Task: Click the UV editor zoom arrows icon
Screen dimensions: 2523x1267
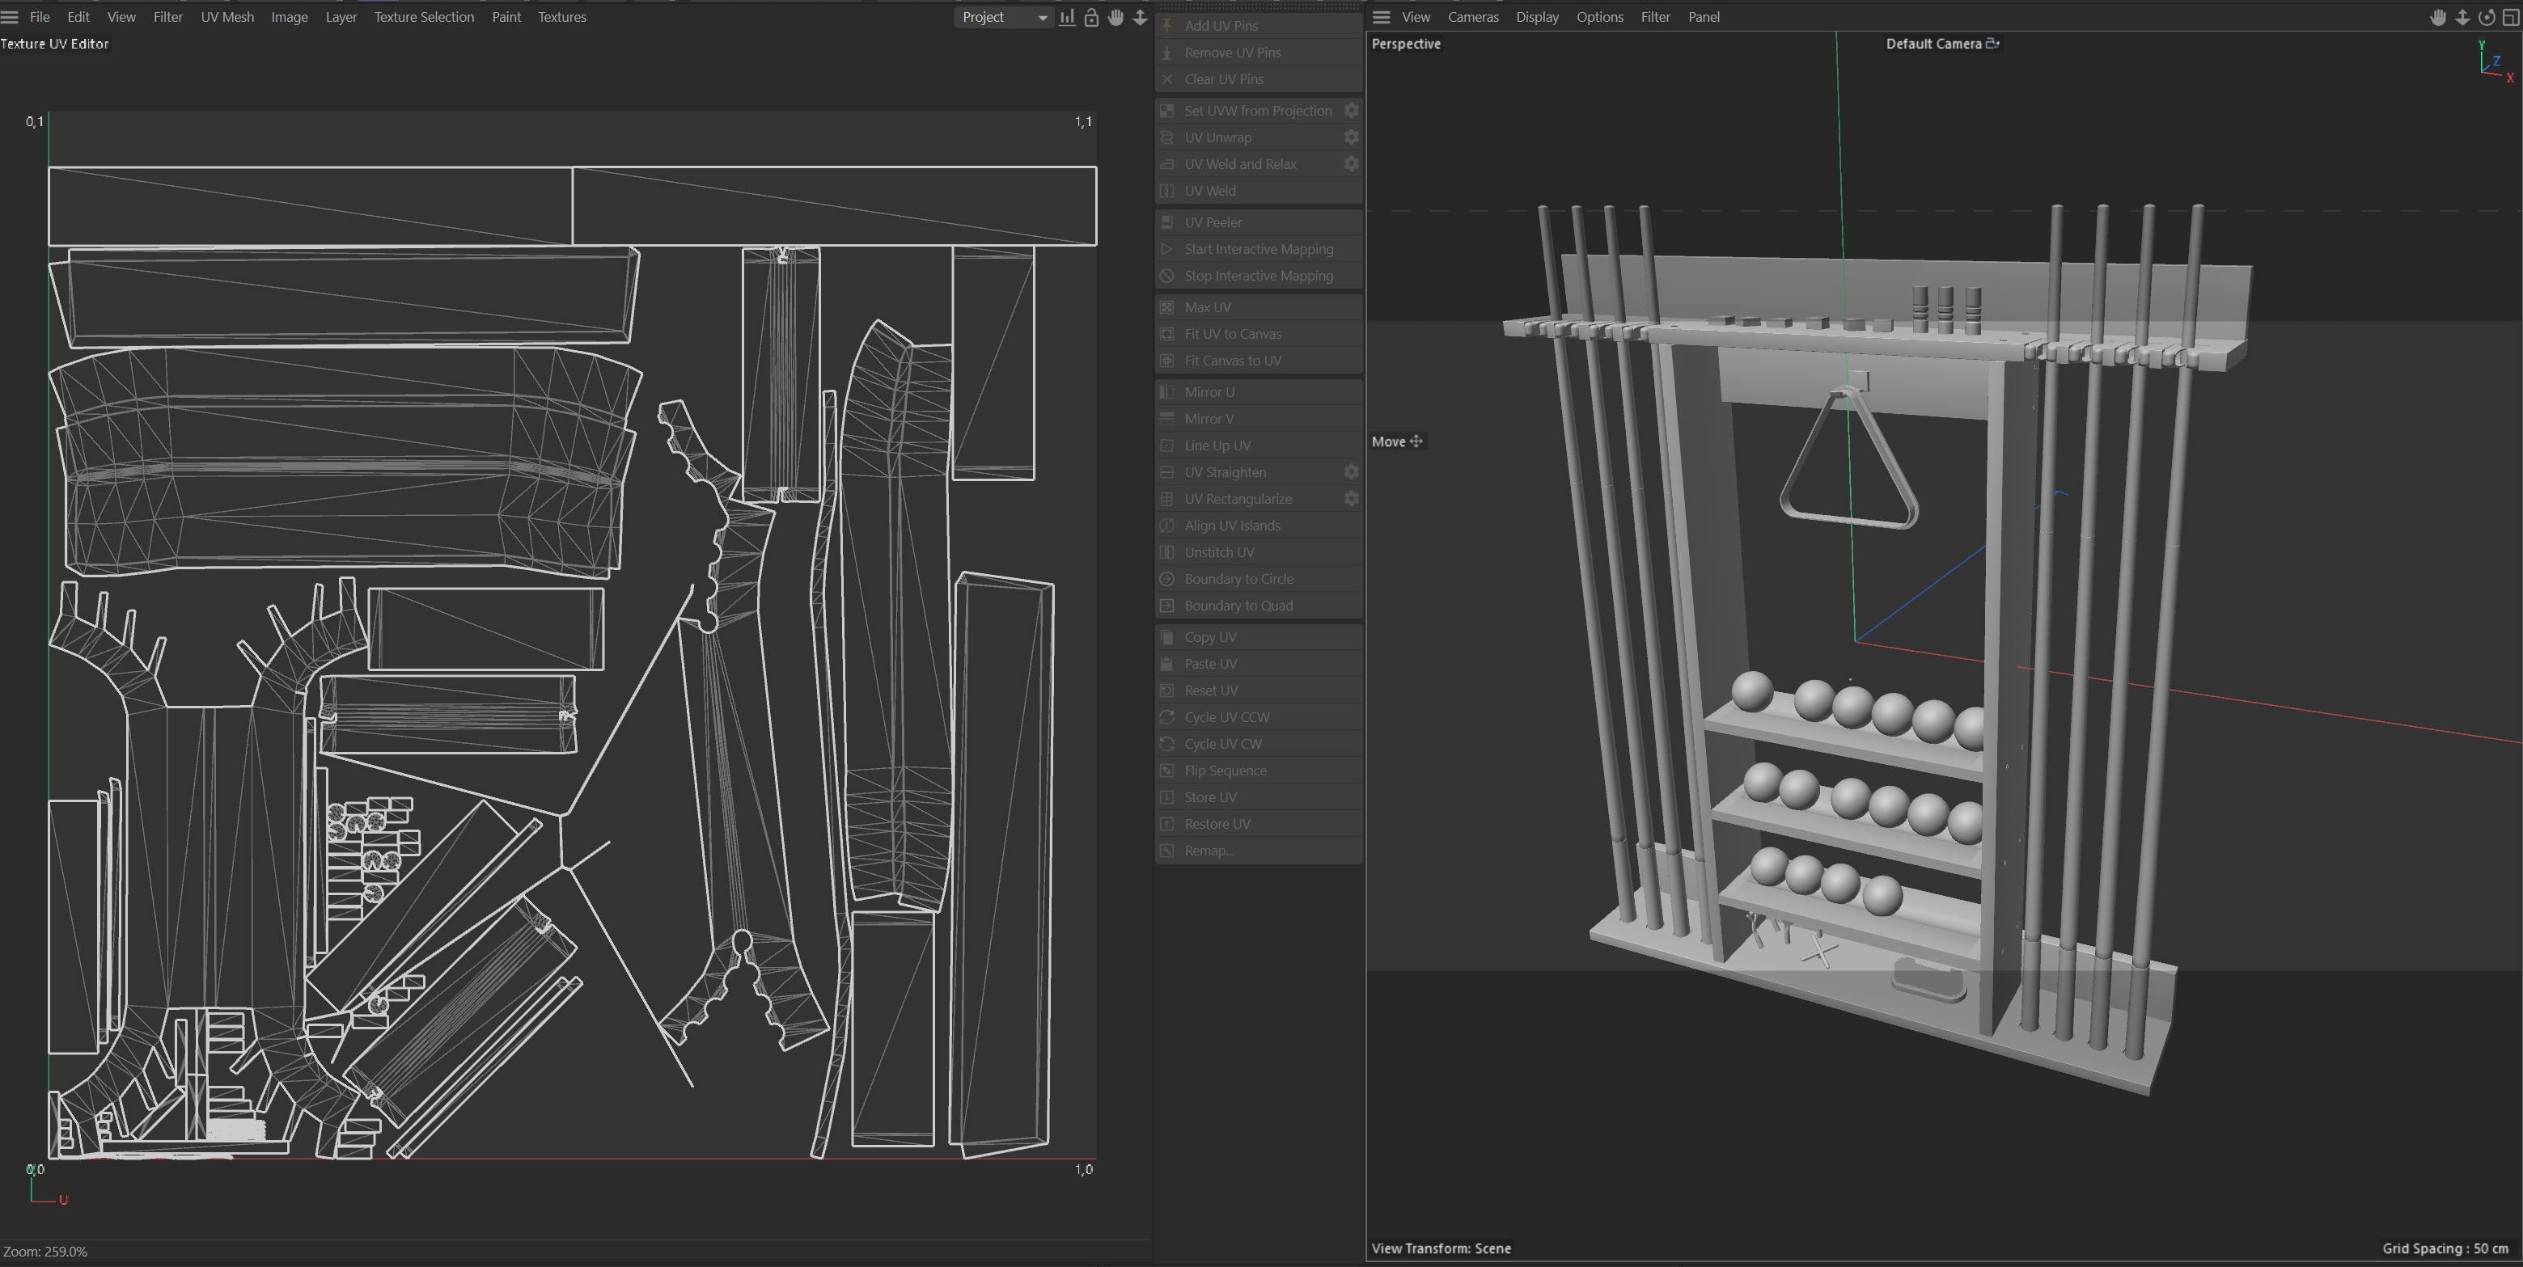Action: tap(1140, 18)
